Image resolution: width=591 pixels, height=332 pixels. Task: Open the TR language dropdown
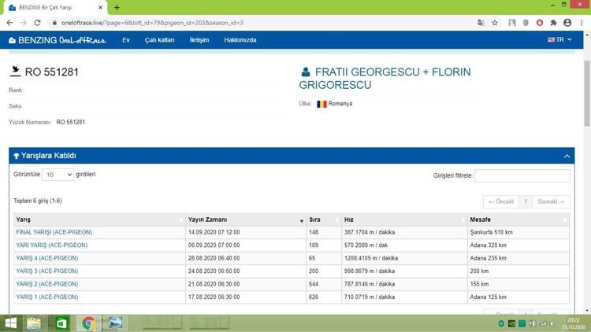coord(559,39)
